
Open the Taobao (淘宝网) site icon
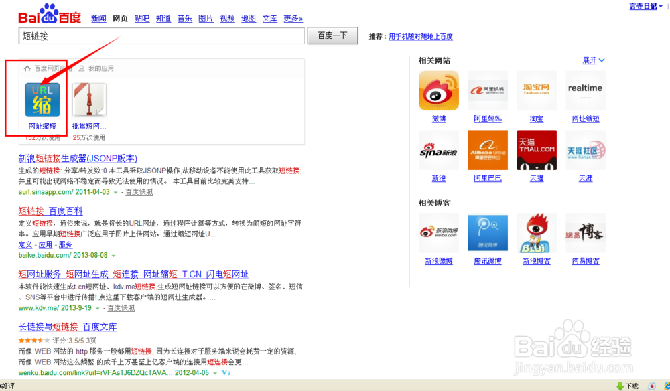coord(537,90)
